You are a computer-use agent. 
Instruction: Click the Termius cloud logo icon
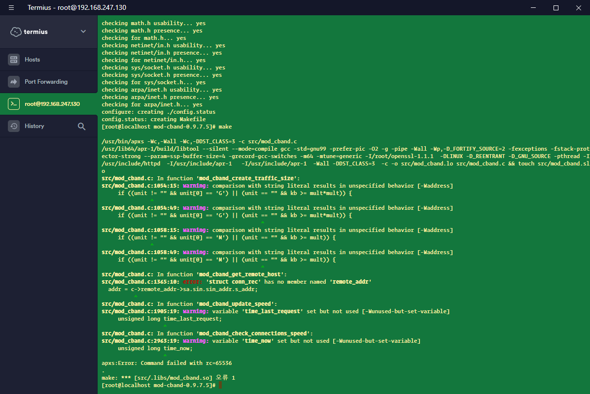click(x=16, y=32)
